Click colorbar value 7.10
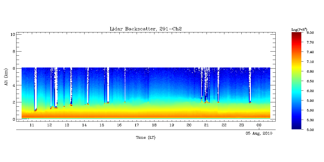324x162 pixels. coord(310,62)
